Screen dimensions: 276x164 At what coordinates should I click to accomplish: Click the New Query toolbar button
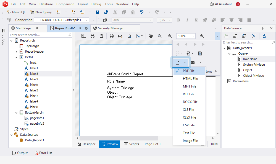tap(41, 12)
